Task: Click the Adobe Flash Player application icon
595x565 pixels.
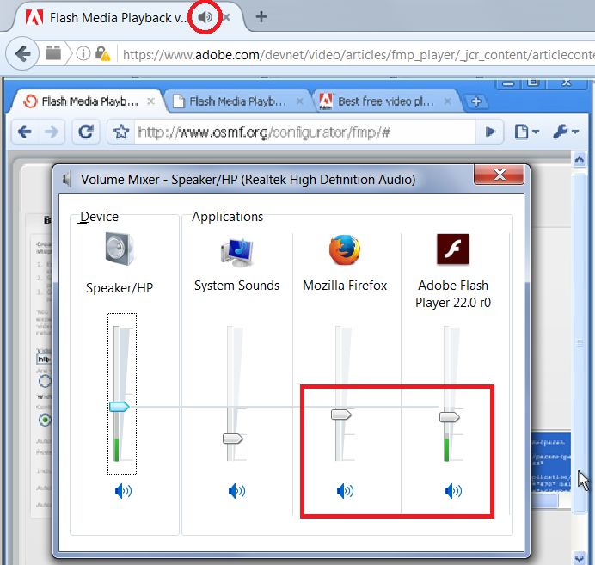Action: pyautogui.click(x=452, y=250)
